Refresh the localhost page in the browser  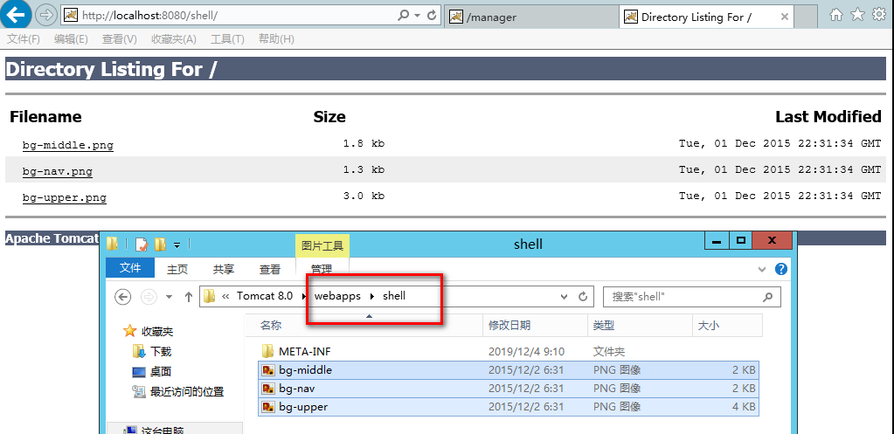(x=433, y=16)
